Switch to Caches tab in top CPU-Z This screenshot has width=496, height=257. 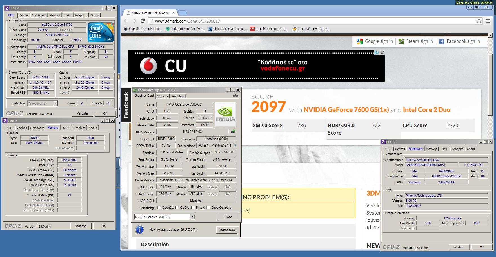[24, 15]
